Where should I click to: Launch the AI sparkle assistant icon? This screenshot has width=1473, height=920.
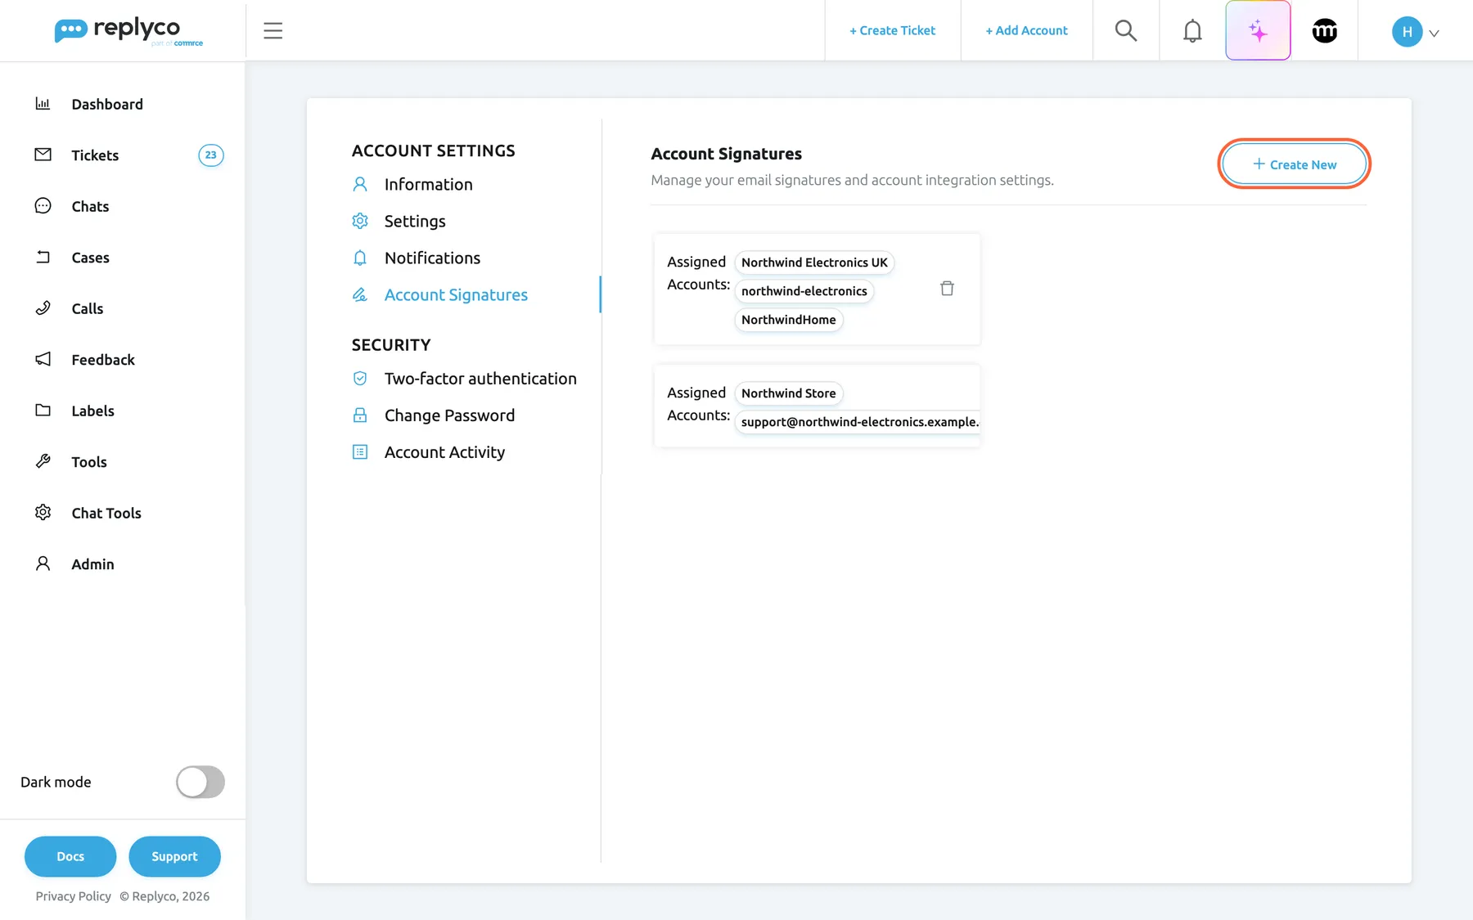pyautogui.click(x=1258, y=31)
